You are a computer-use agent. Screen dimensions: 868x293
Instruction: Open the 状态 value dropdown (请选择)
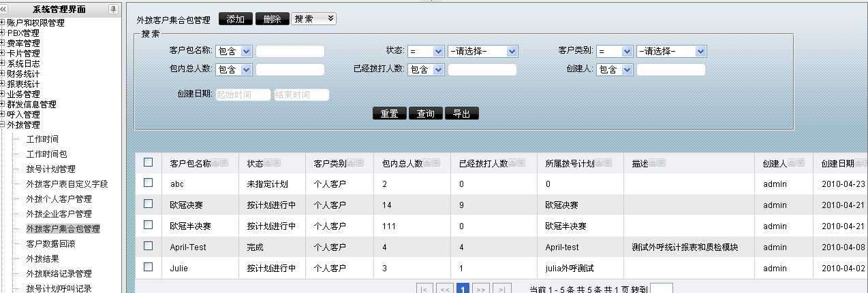pos(482,51)
